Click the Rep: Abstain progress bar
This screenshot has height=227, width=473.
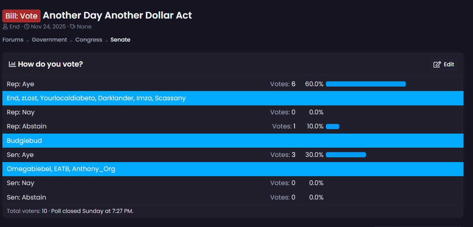pos(332,126)
